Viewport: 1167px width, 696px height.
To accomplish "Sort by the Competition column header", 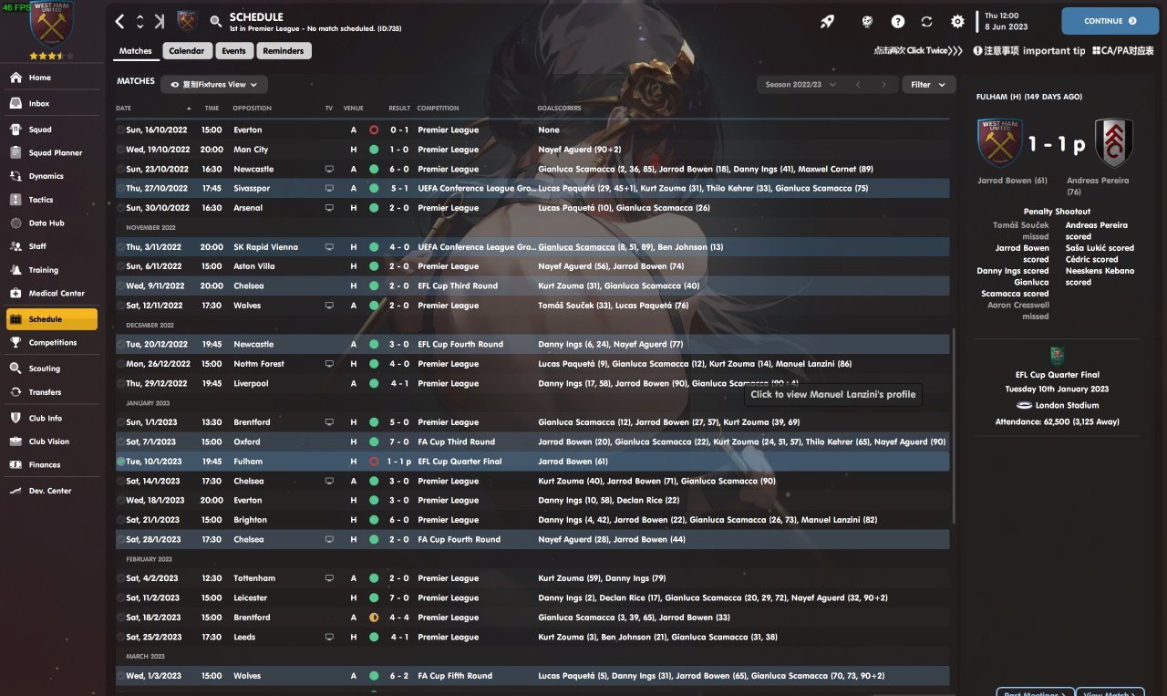I will point(439,109).
